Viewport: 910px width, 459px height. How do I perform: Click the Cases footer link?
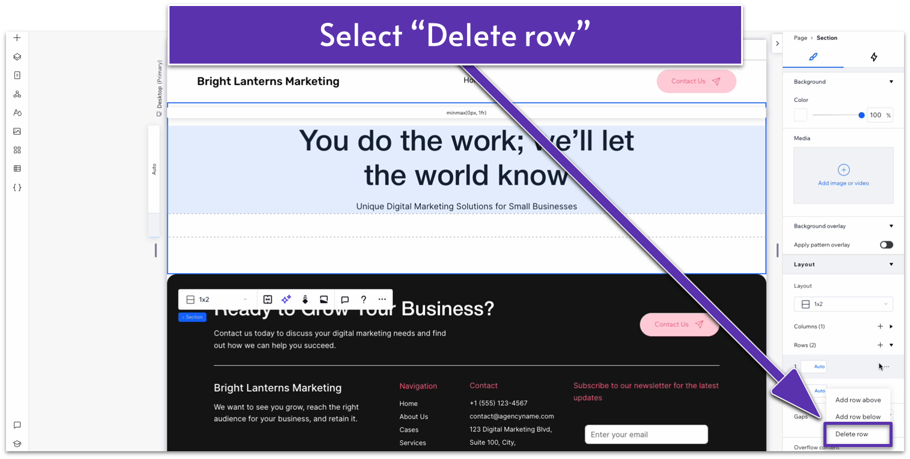[409, 430]
